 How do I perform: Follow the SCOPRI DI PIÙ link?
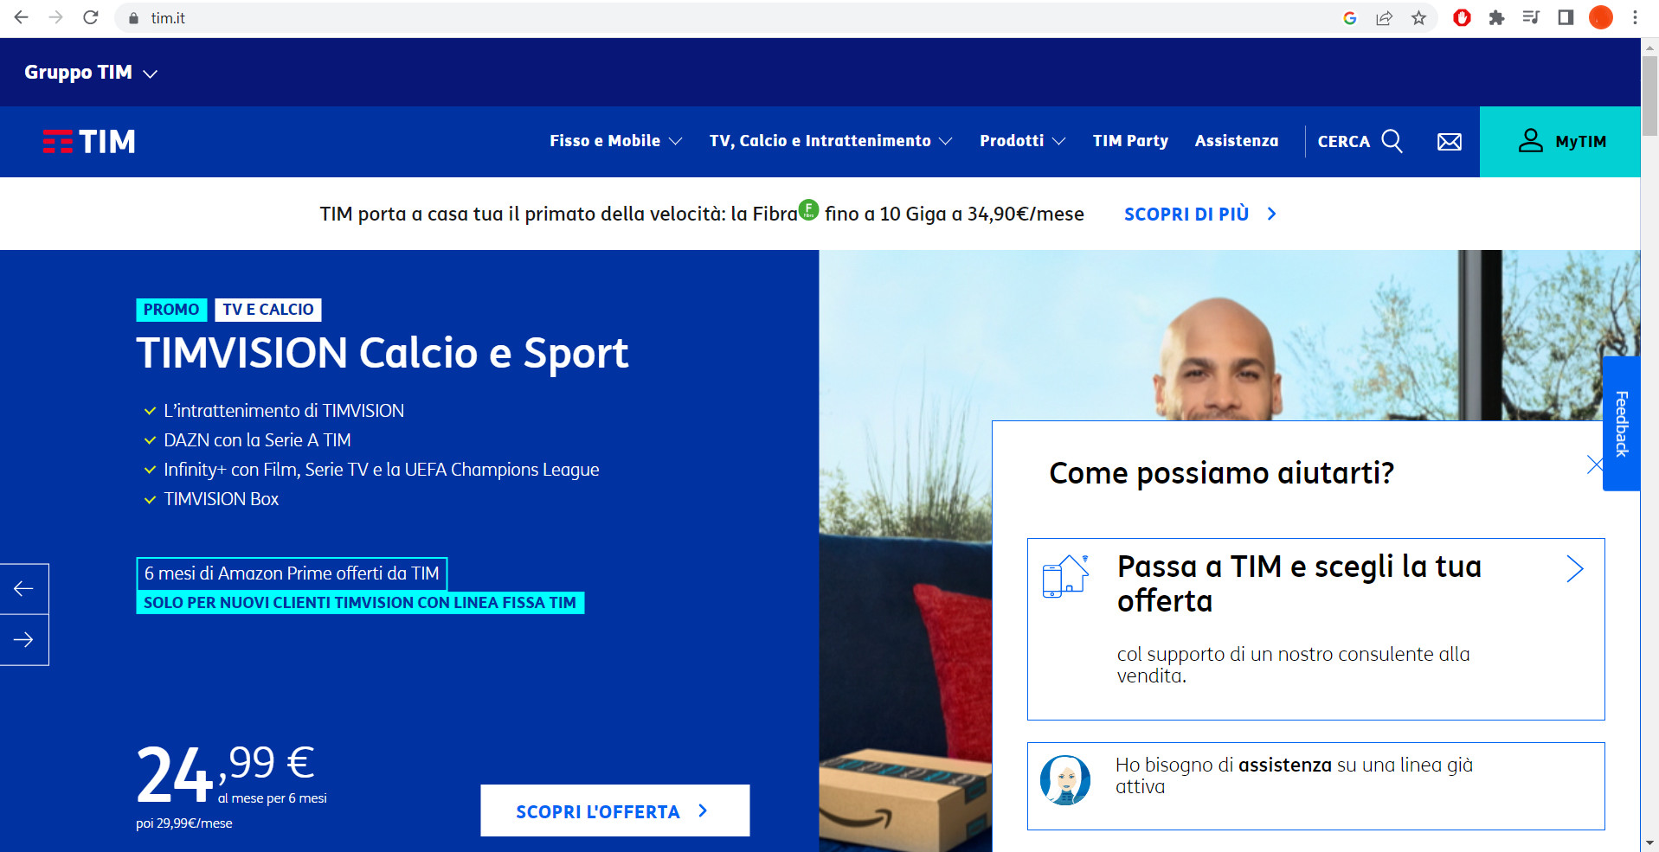tap(1199, 214)
